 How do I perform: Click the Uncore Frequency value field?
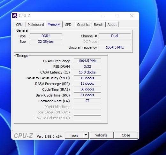[x=115, y=47]
